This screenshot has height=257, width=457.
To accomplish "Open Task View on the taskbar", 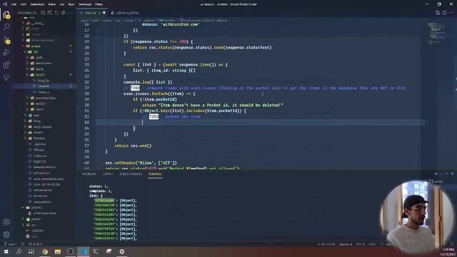I will (x=31, y=251).
